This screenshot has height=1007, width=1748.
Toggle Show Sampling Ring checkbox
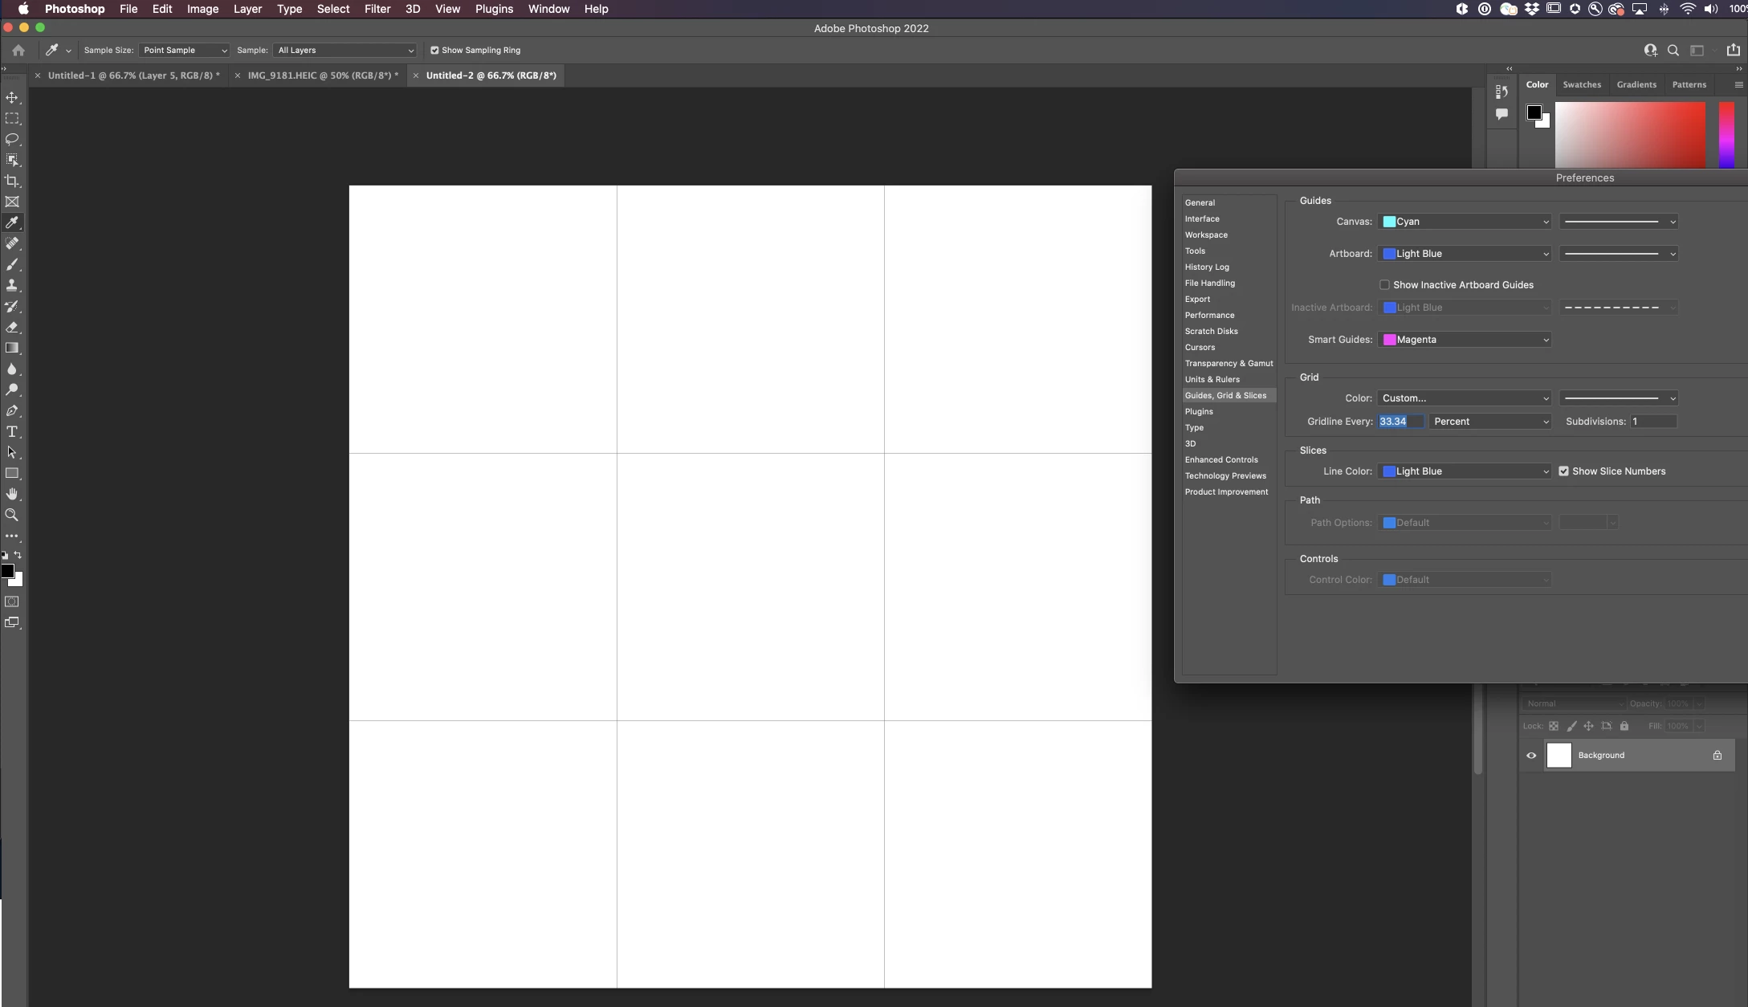click(434, 50)
